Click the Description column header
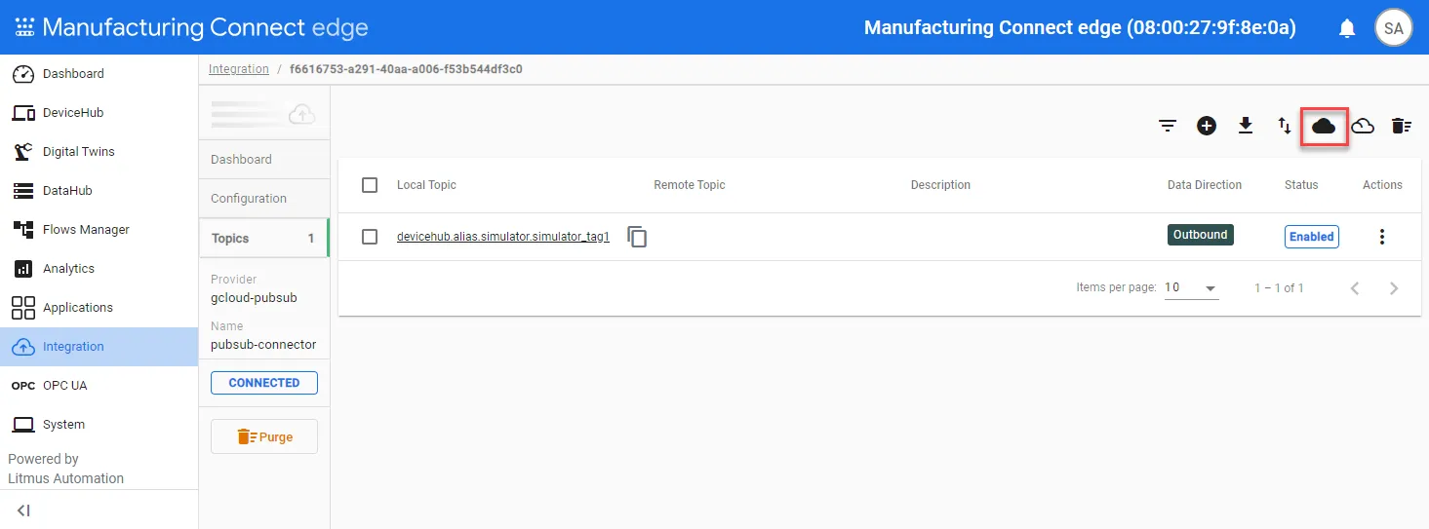1429x529 pixels. [940, 185]
